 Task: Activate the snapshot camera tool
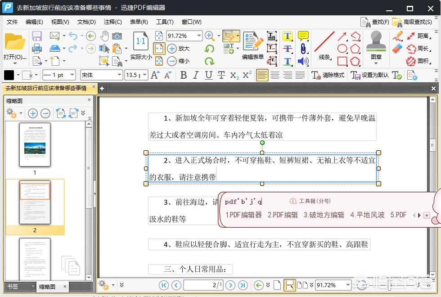tap(117, 36)
